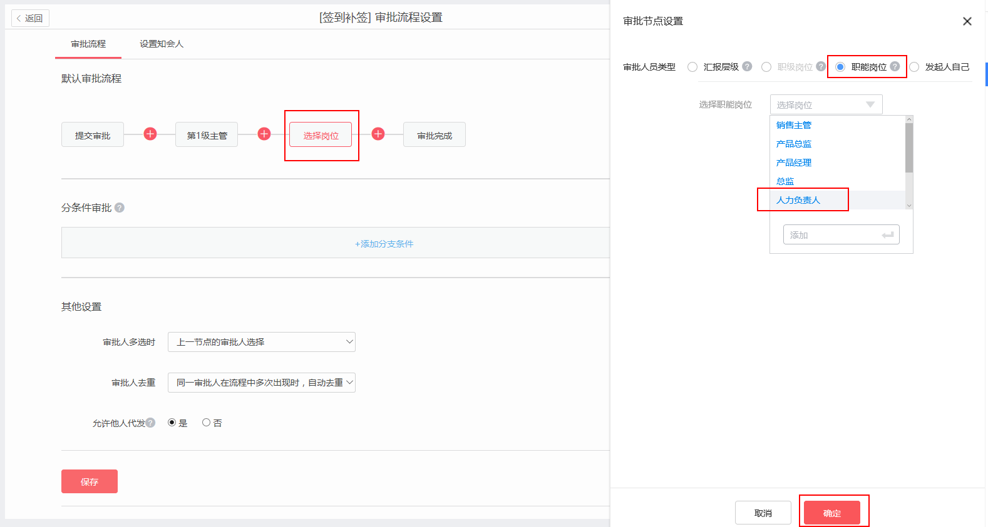Click the 保存 button
This screenshot has width=988, height=527.
click(90, 481)
